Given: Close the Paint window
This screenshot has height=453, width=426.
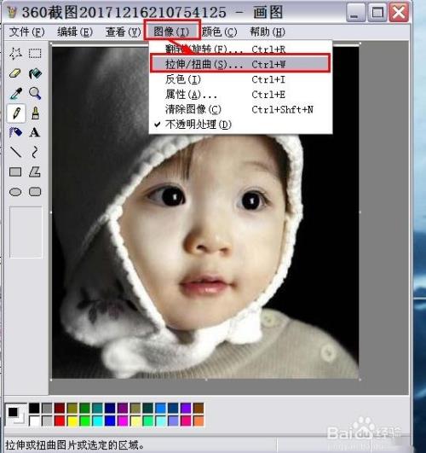Looking at the screenshot, I should [399, 12].
